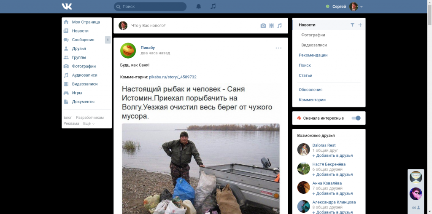This screenshot has height=214, width=432.
Task: Click the Поиск search field
Action: [150, 7]
